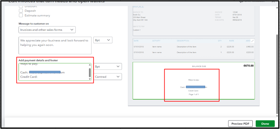
Task: Click the green Done button
Action: click(265, 124)
